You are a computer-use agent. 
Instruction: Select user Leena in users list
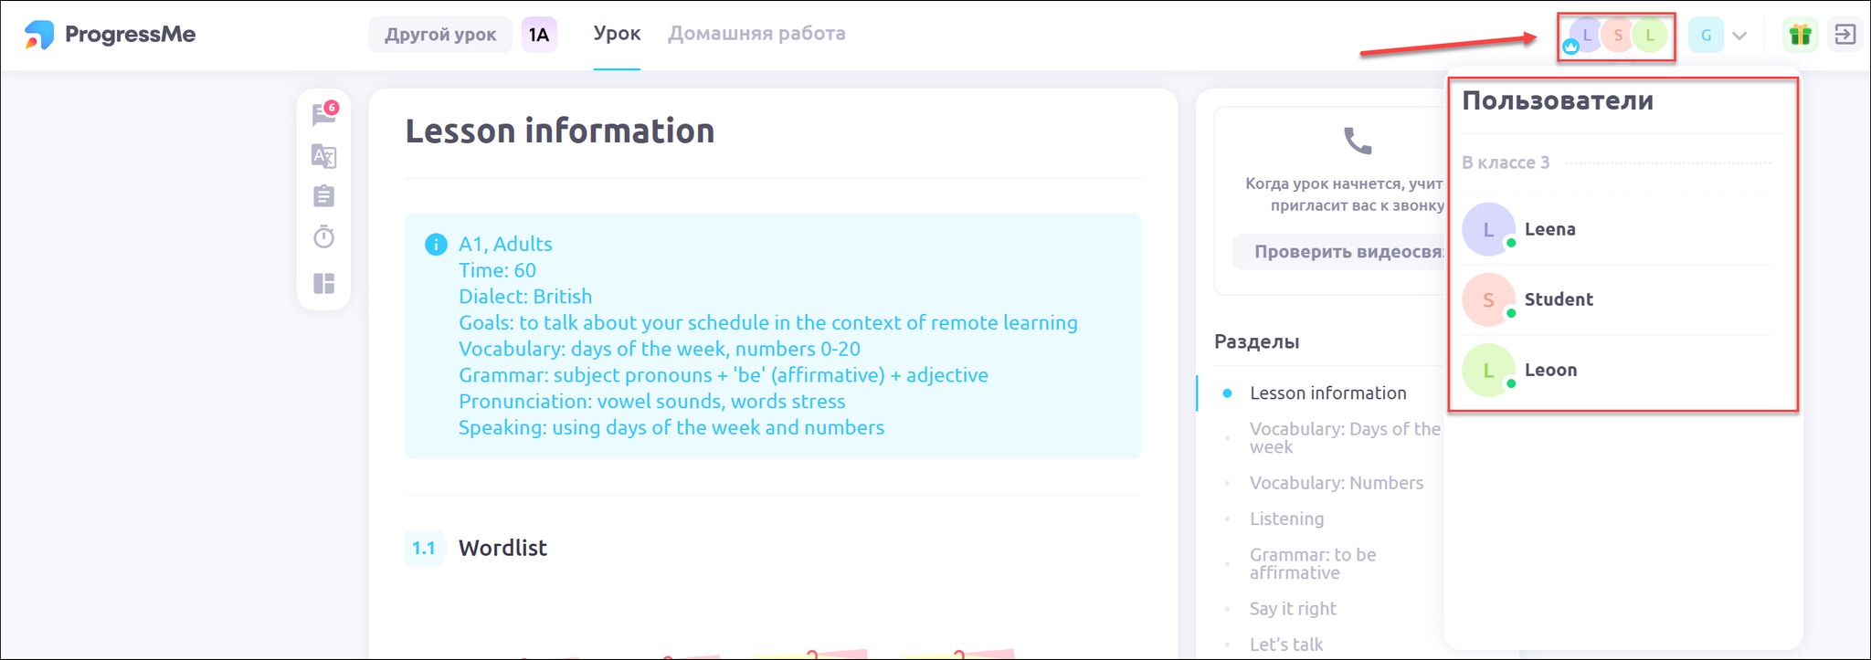click(1549, 229)
